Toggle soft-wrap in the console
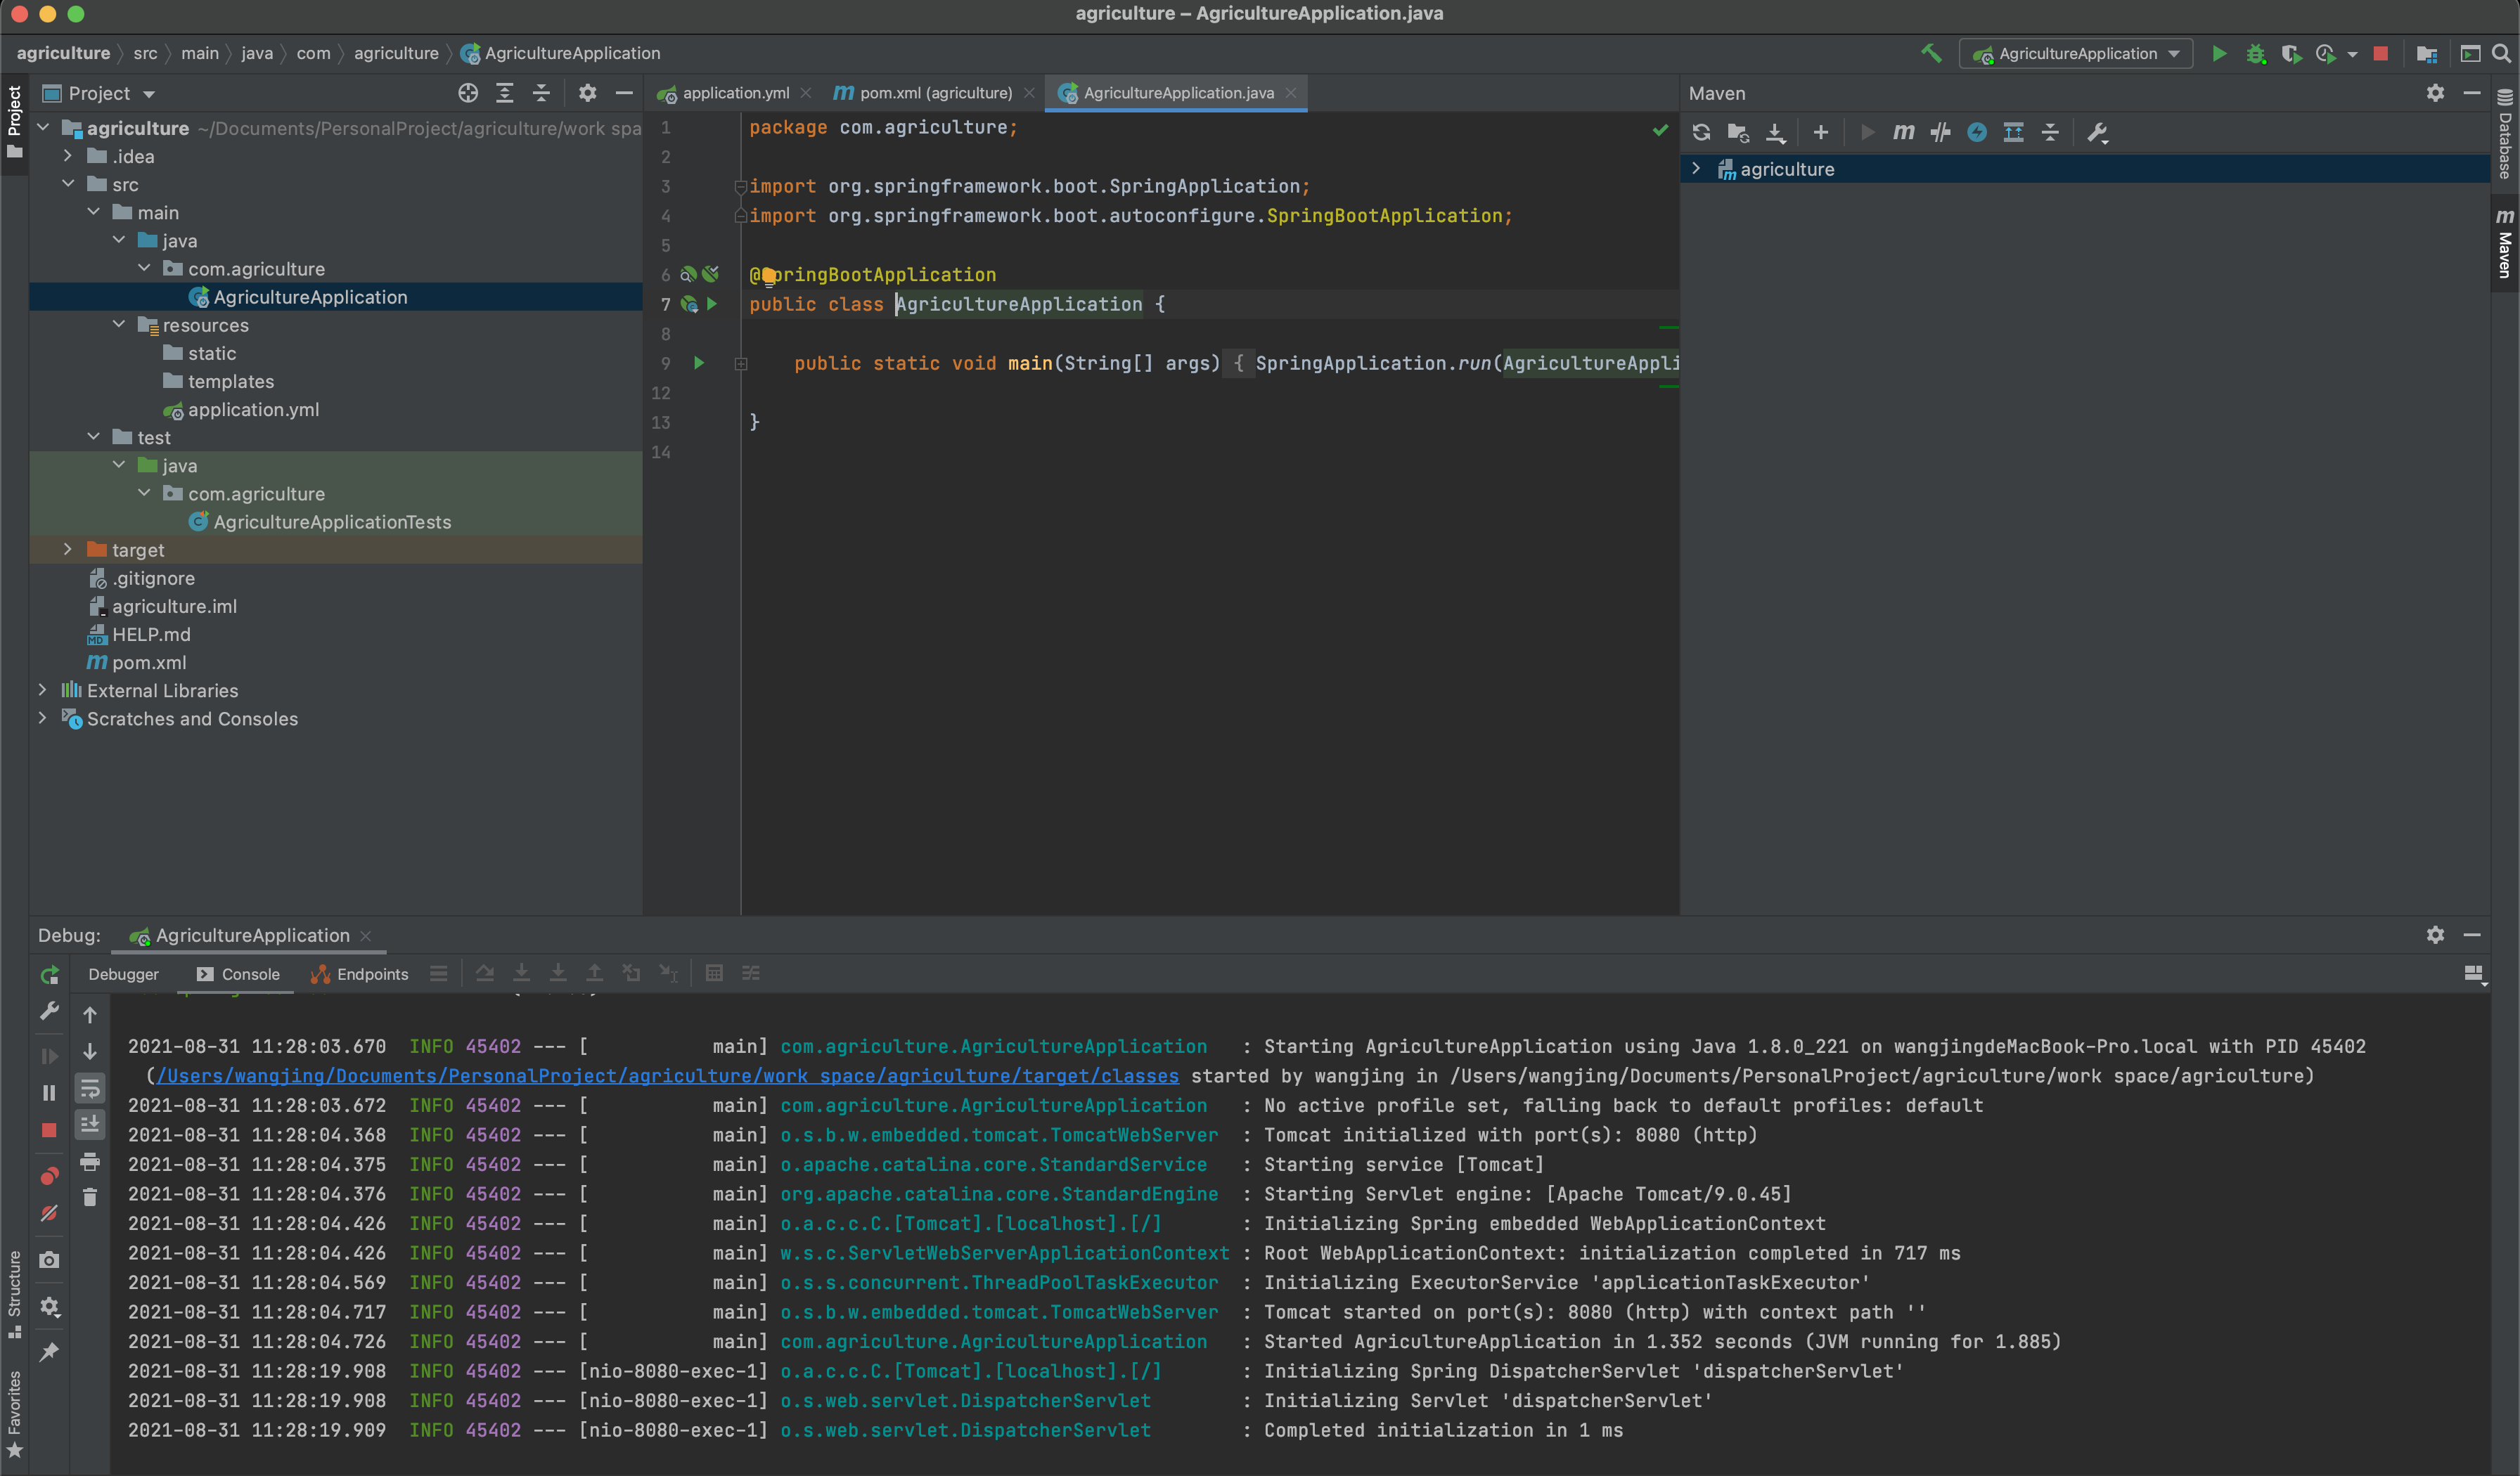The width and height of the screenshot is (2520, 1476). pos(90,1088)
